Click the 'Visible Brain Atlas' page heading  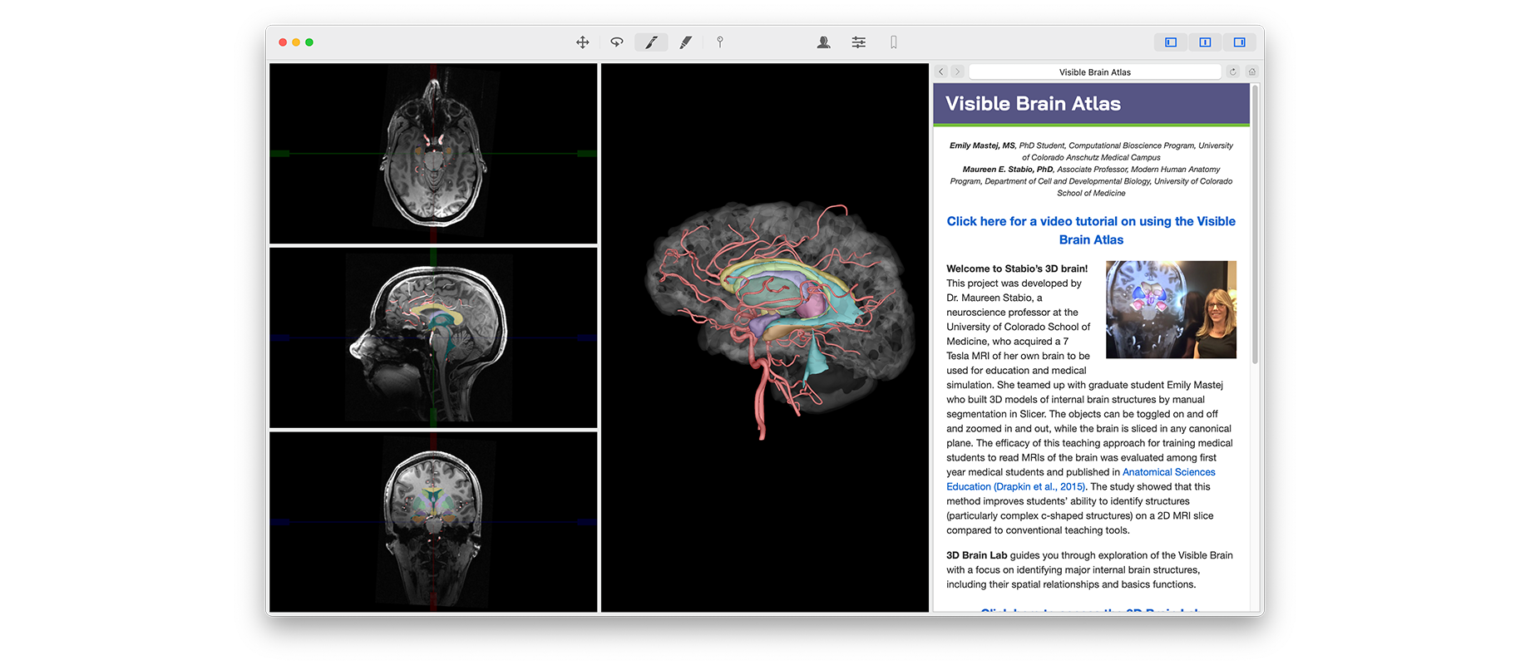point(1033,104)
